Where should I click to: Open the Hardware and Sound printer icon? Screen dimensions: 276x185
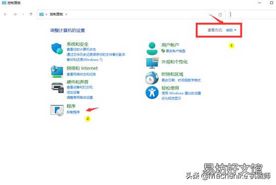[x=57, y=88]
